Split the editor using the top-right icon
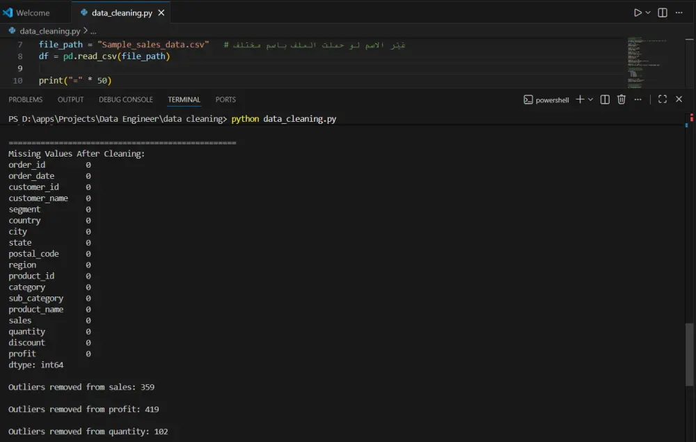696x442 pixels. [661, 12]
